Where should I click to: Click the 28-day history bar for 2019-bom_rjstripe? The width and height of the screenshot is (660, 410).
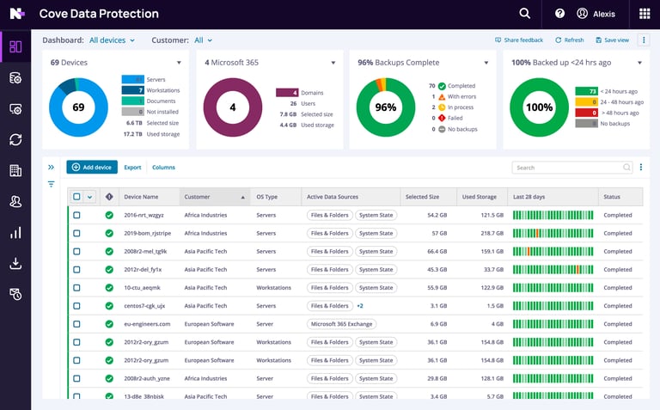point(553,233)
